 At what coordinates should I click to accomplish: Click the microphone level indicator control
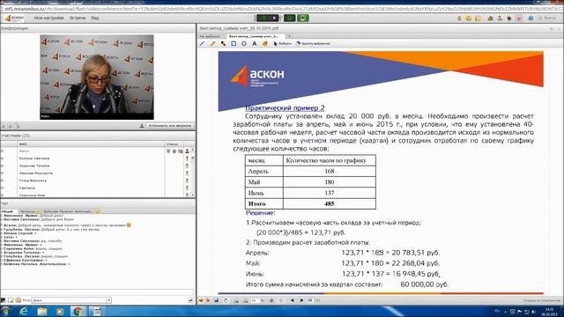pyautogui.click(x=267, y=18)
